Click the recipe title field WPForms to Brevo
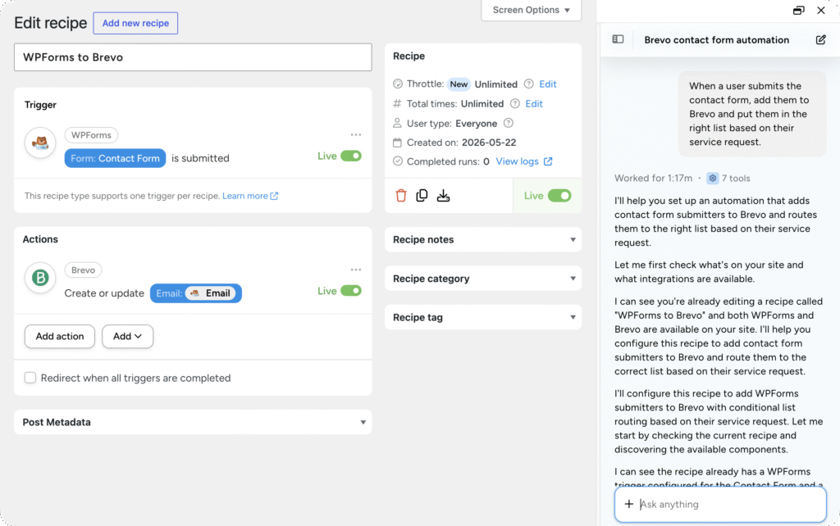 [x=193, y=57]
